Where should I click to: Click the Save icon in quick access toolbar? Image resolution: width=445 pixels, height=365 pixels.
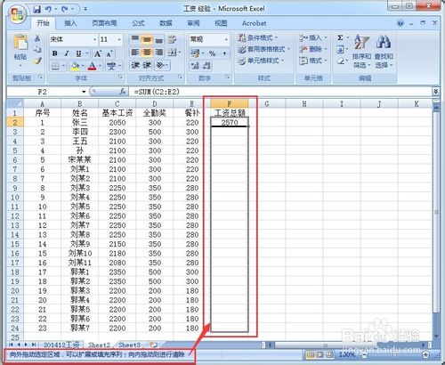tap(36, 9)
